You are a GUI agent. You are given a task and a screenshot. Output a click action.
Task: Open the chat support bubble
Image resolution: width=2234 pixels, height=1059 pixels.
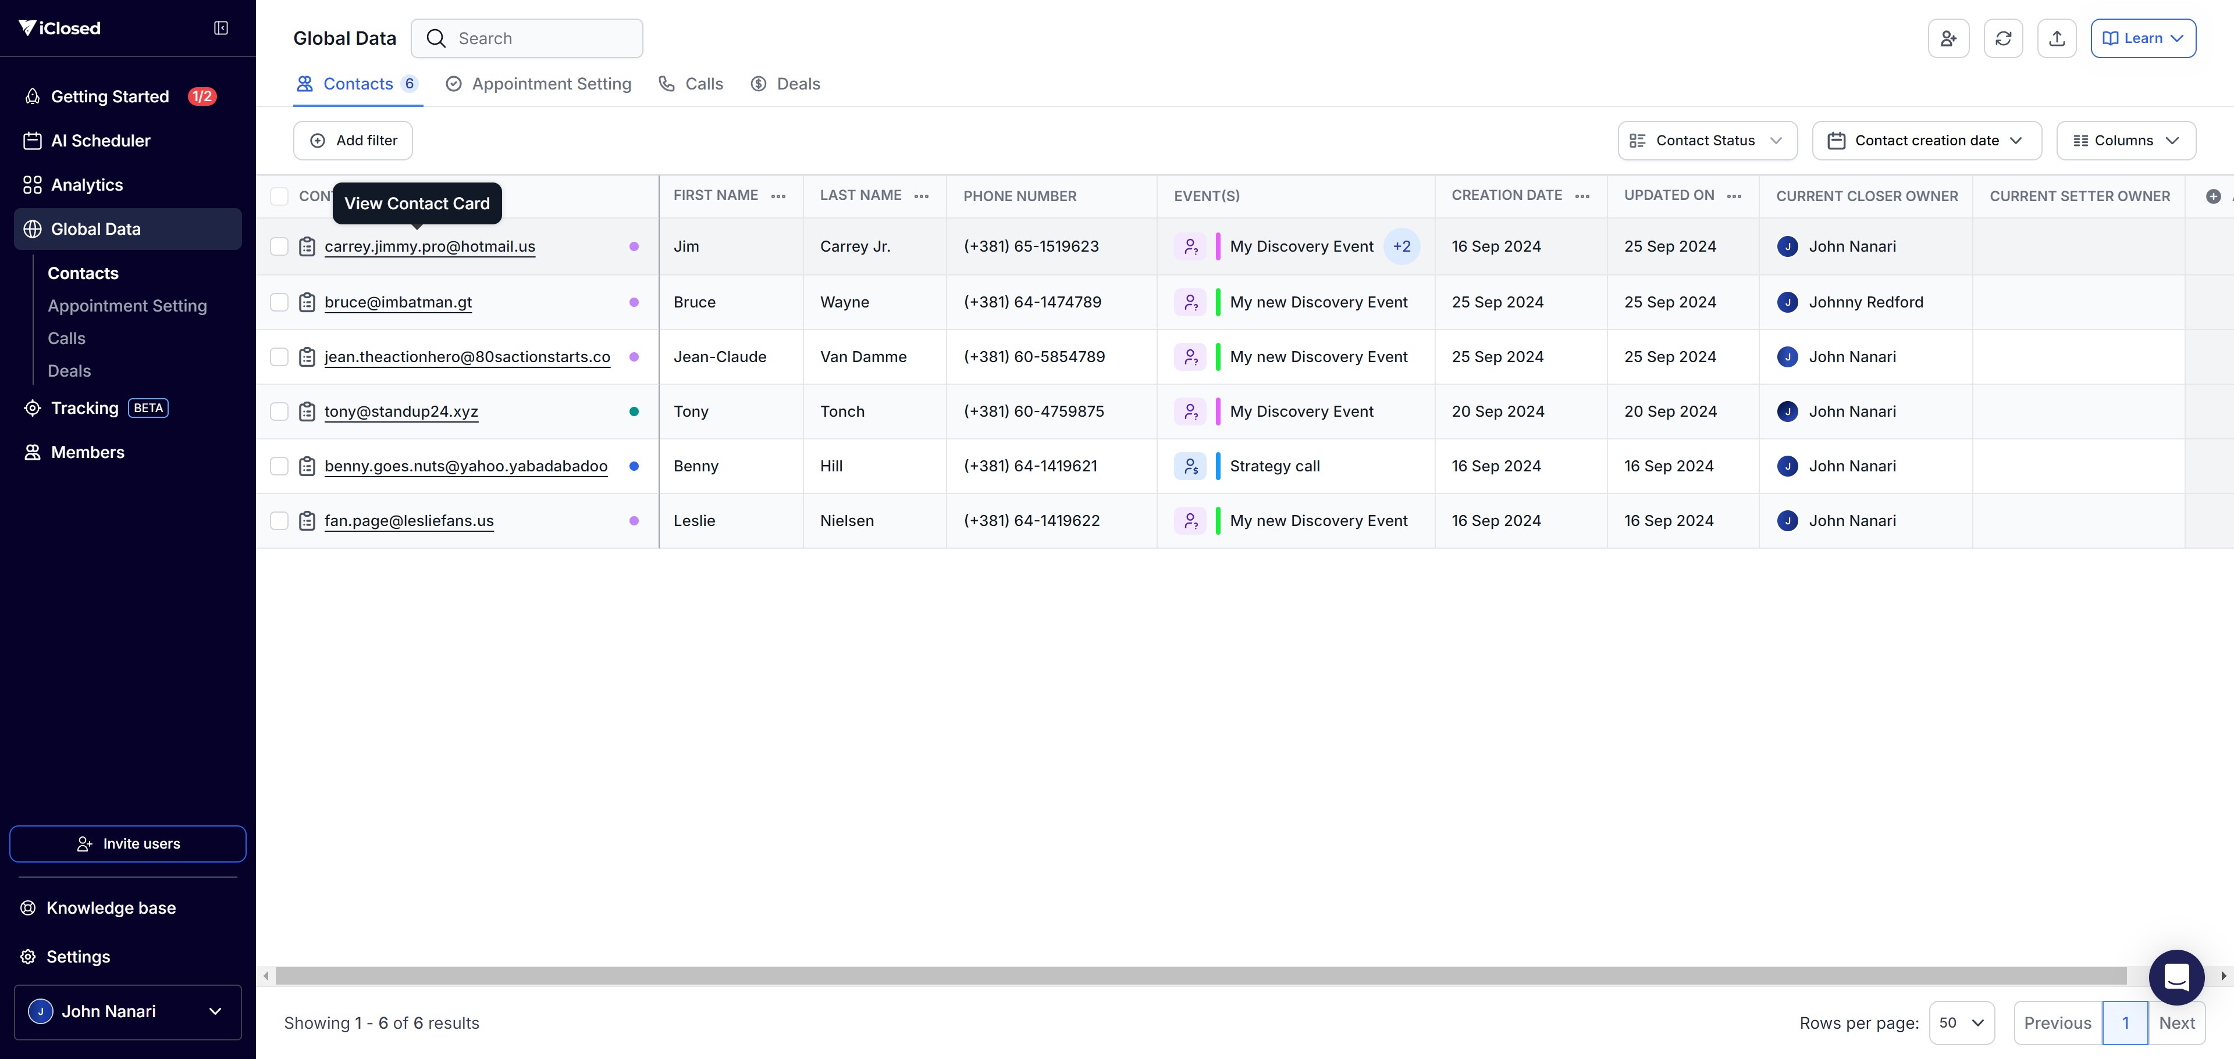[2176, 976]
